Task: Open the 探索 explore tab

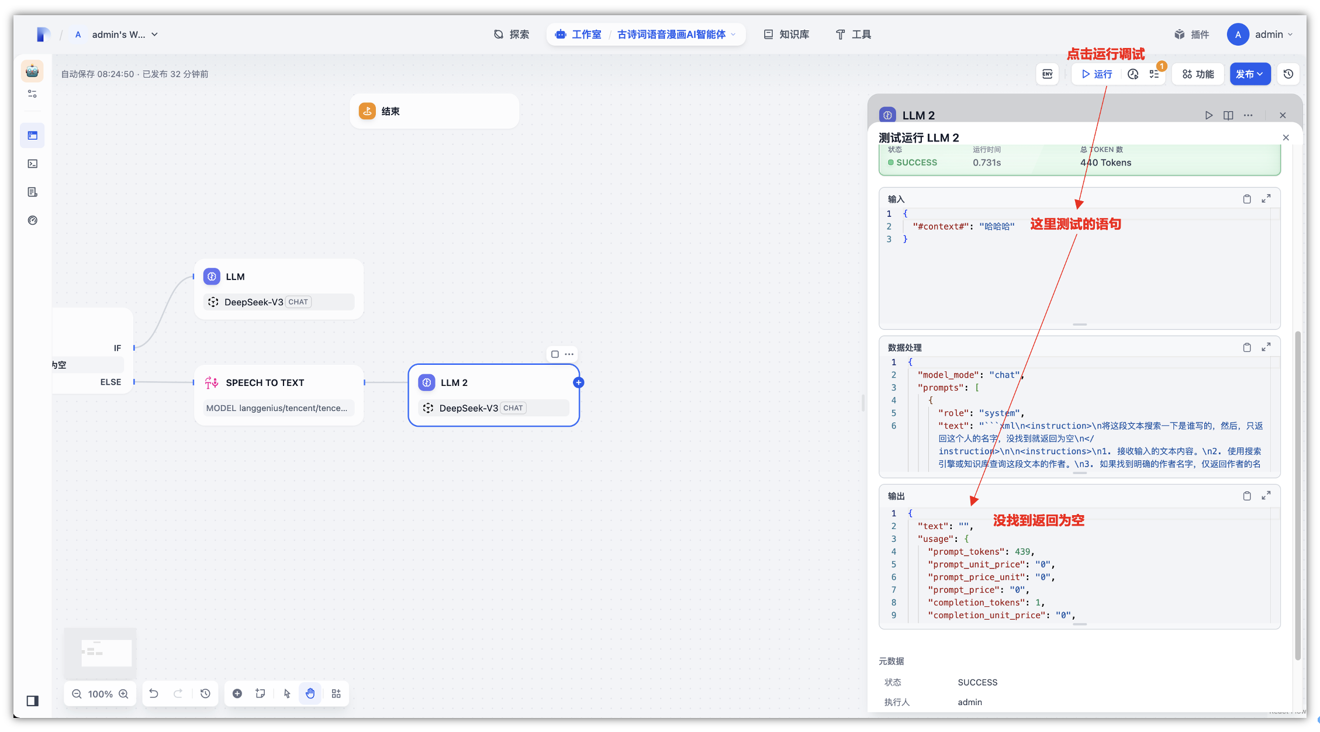Action: click(x=512, y=34)
